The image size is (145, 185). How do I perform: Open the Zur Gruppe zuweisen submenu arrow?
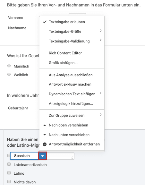point(101,115)
